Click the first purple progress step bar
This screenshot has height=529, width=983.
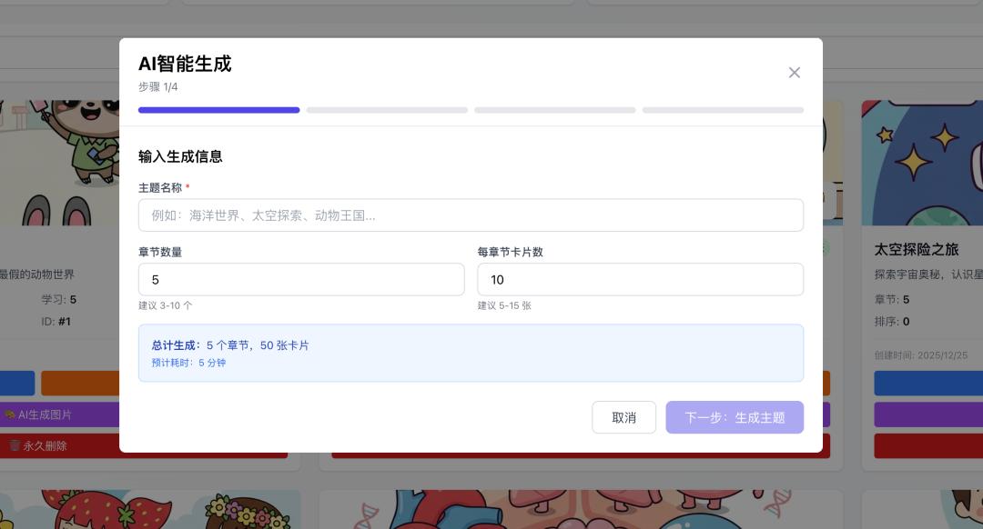coord(218,110)
